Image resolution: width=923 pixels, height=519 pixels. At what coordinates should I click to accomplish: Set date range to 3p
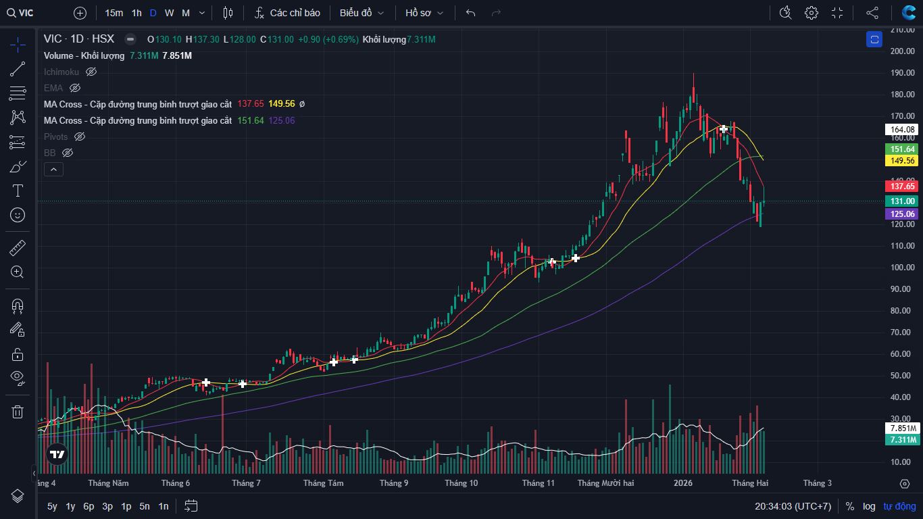(107, 506)
